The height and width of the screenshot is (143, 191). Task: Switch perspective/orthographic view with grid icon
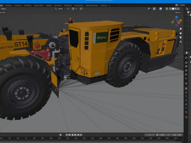[x=181, y=42]
